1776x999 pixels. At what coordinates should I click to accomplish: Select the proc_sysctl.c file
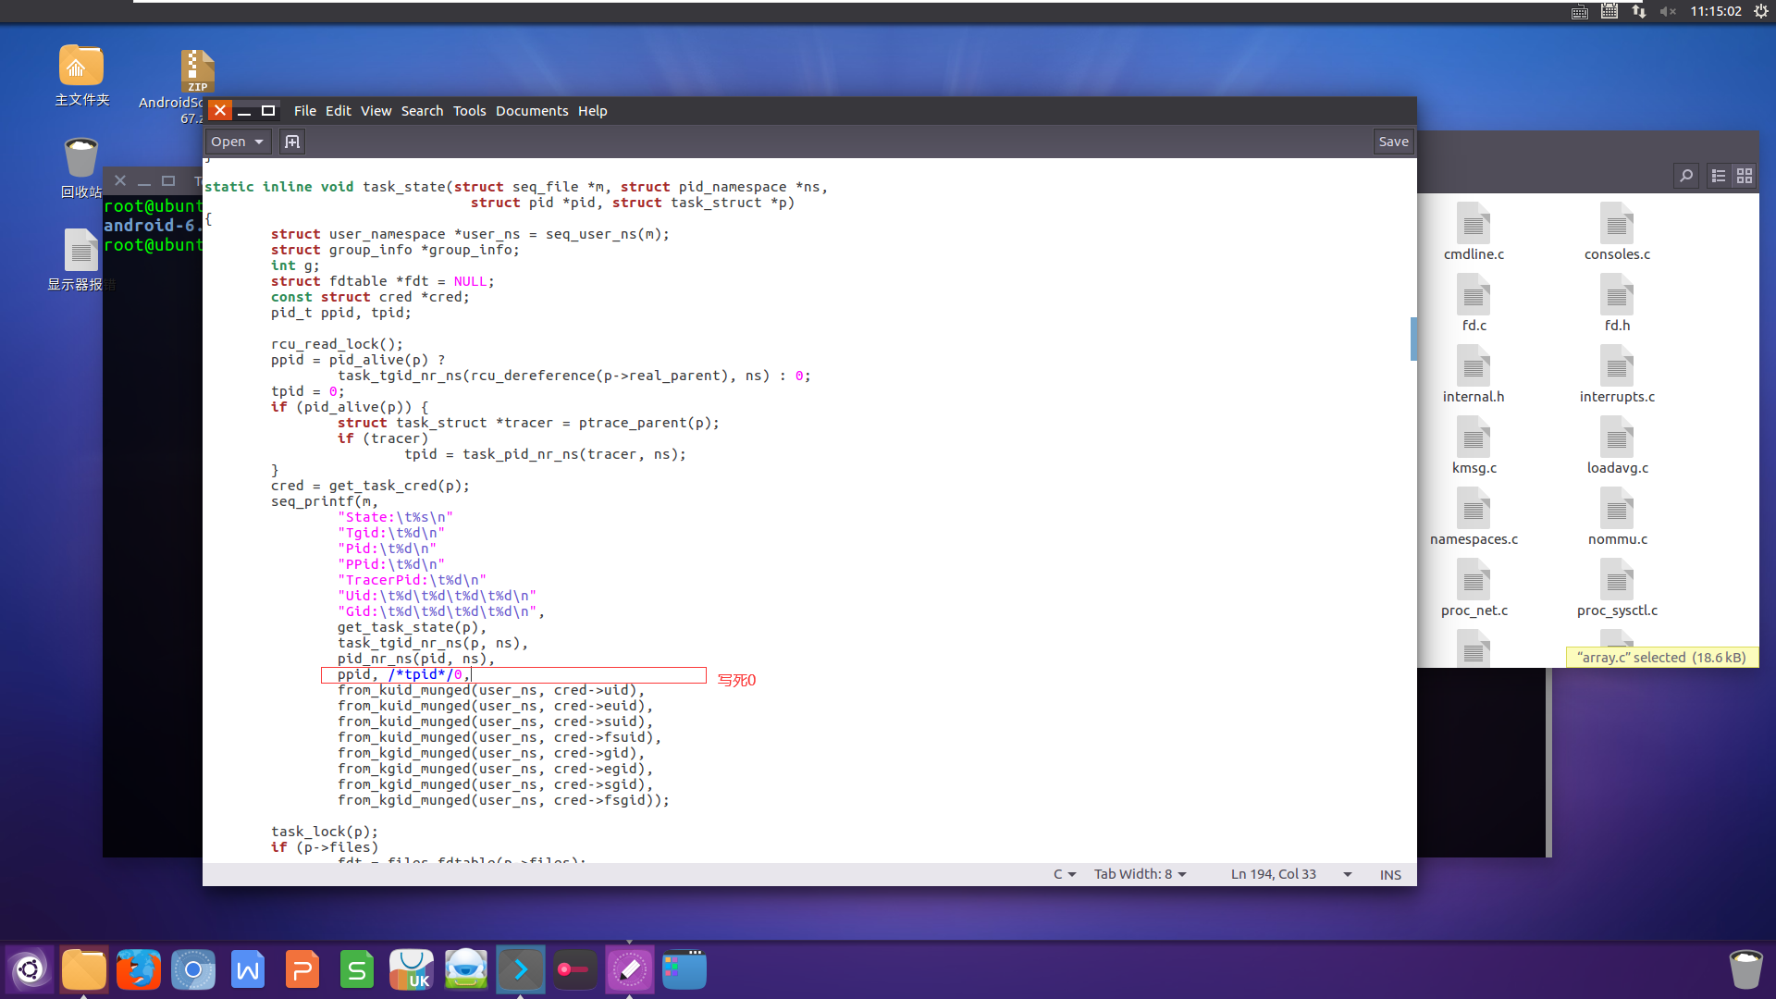[x=1617, y=587]
